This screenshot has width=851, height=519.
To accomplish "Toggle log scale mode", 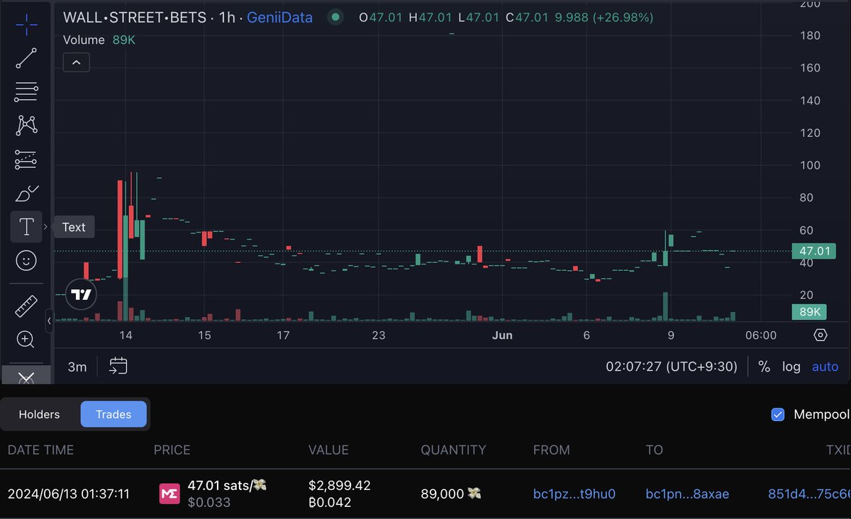I will (x=791, y=367).
